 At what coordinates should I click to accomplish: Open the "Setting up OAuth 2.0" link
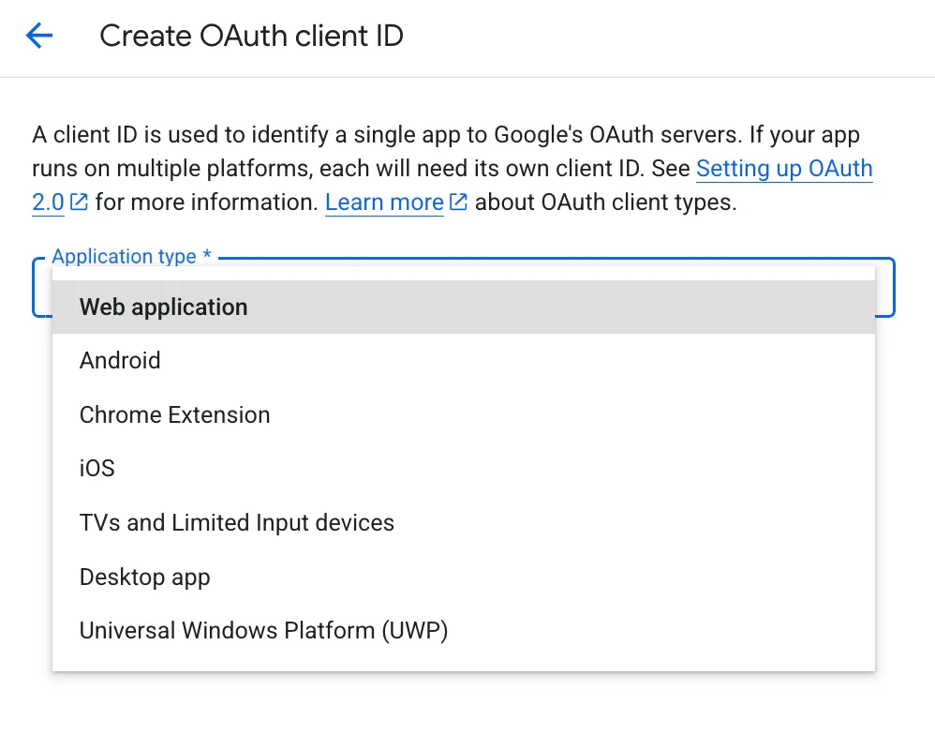785,169
